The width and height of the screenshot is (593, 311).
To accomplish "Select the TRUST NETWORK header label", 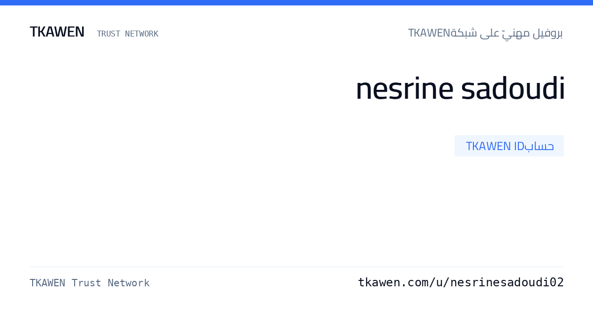I will tap(127, 34).
